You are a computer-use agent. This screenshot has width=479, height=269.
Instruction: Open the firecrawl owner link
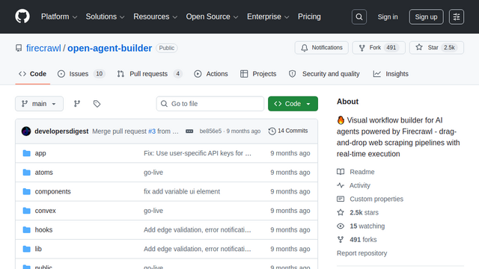(43, 48)
